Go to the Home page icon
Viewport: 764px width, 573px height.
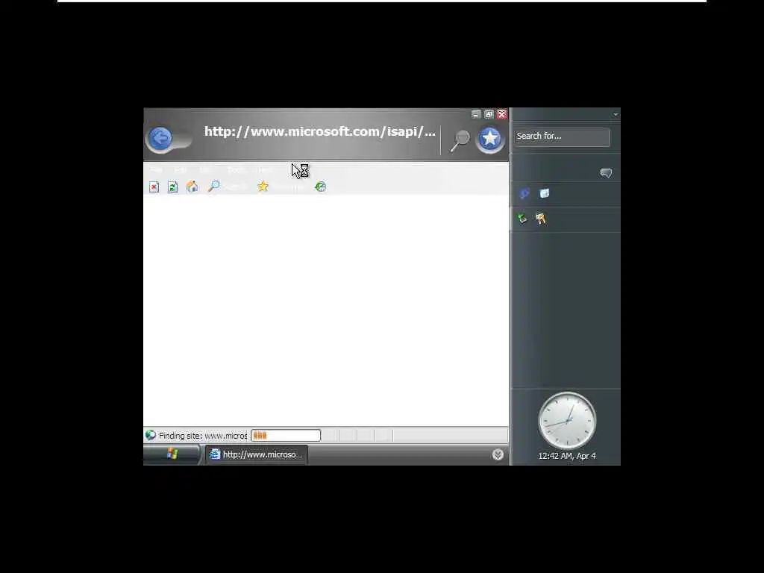[192, 186]
